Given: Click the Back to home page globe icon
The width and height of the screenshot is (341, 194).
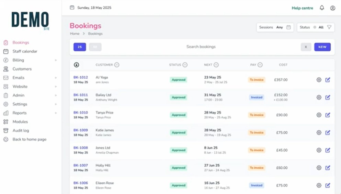Looking at the screenshot, I should click(6, 139).
